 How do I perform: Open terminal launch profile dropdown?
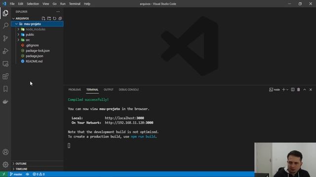point(287,89)
